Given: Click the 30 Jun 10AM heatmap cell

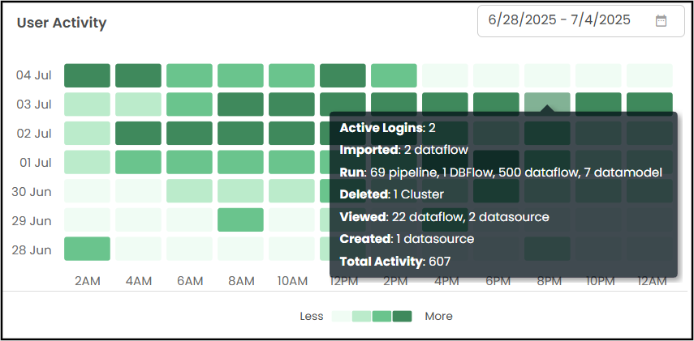Looking at the screenshot, I should click(291, 191).
